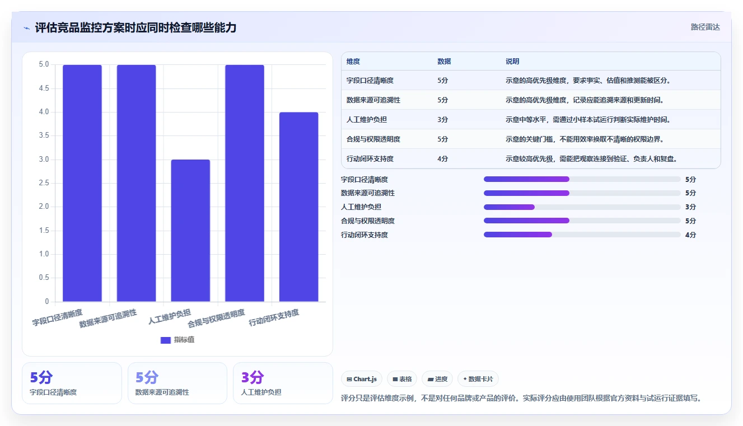Open the 5分 数据来源可追溯性 data card
This screenshot has height=426, width=743.
[177, 383]
